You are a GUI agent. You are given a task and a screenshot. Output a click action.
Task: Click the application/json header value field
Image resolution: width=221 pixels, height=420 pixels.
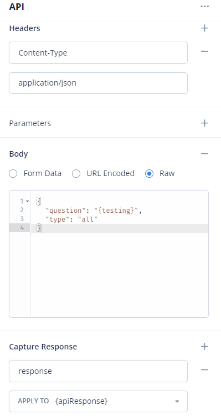[x=98, y=83]
